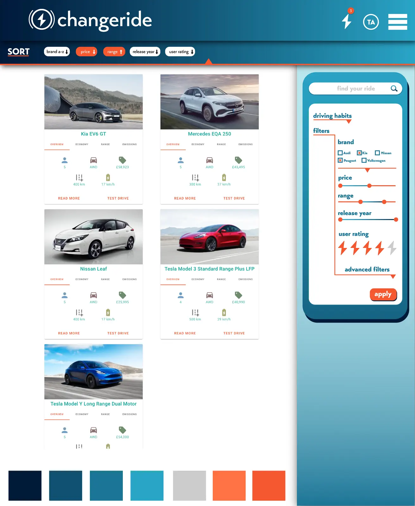Open the TA user profile avatar
This screenshot has width=415, height=506.
tap(371, 22)
